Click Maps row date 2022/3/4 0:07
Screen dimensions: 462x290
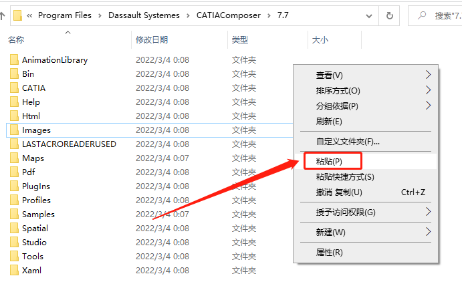click(162, 158)
